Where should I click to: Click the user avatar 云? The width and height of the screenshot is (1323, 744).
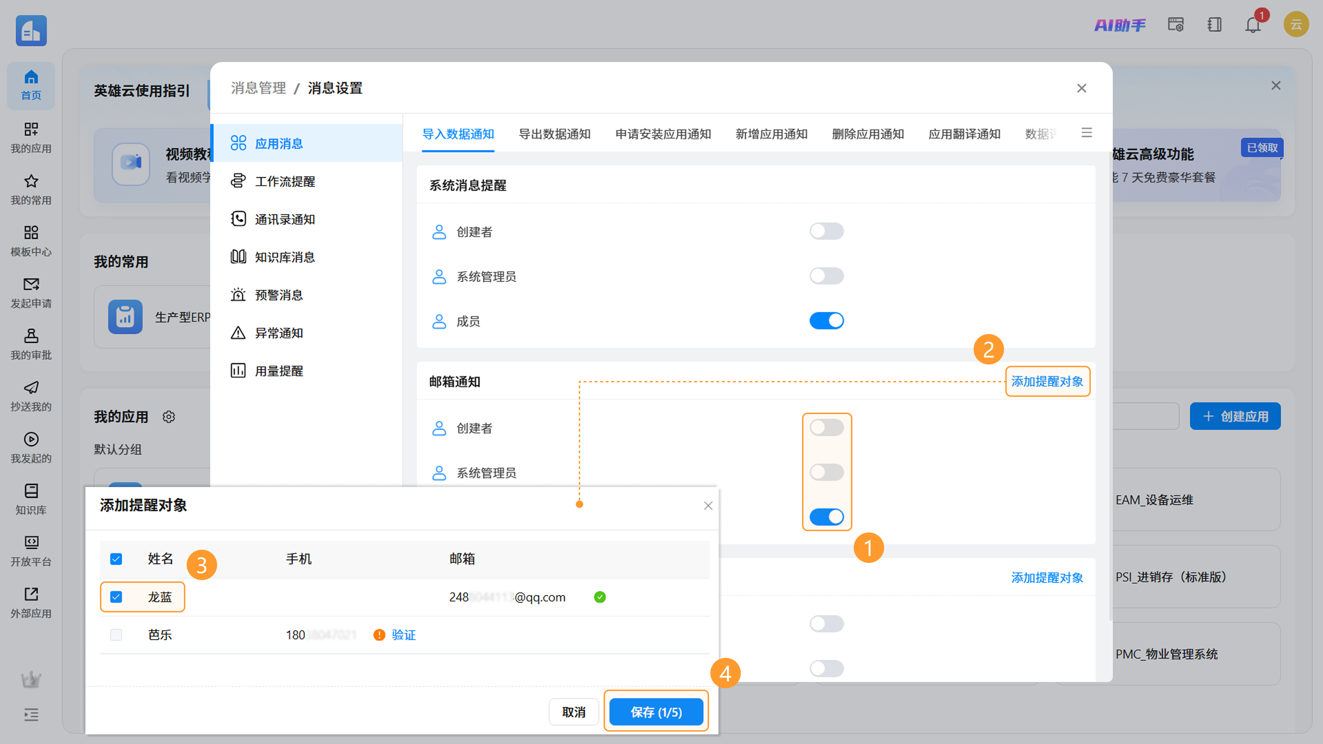tap(1296, 24)
